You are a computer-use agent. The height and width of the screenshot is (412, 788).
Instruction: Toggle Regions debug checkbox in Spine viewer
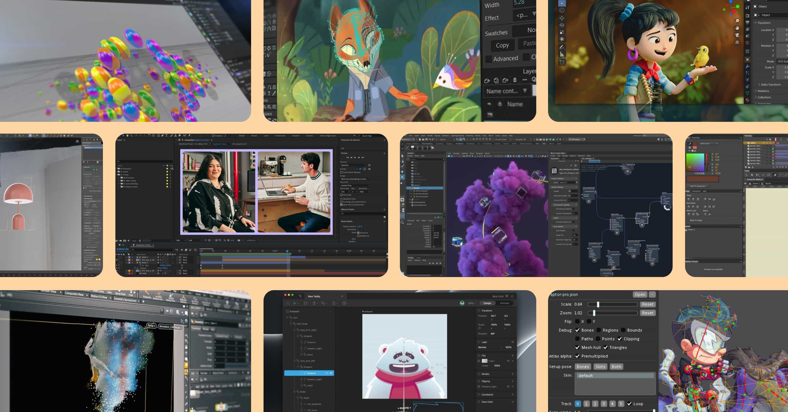pos(599,330)
